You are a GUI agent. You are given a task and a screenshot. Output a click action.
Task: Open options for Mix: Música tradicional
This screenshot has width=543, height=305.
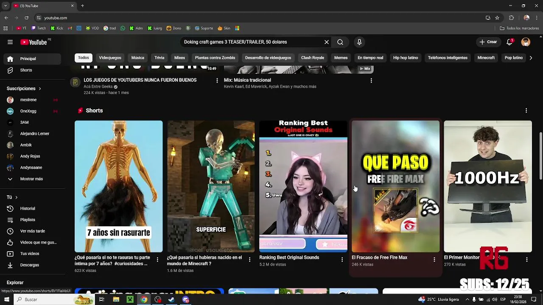[x=371, y=80]
